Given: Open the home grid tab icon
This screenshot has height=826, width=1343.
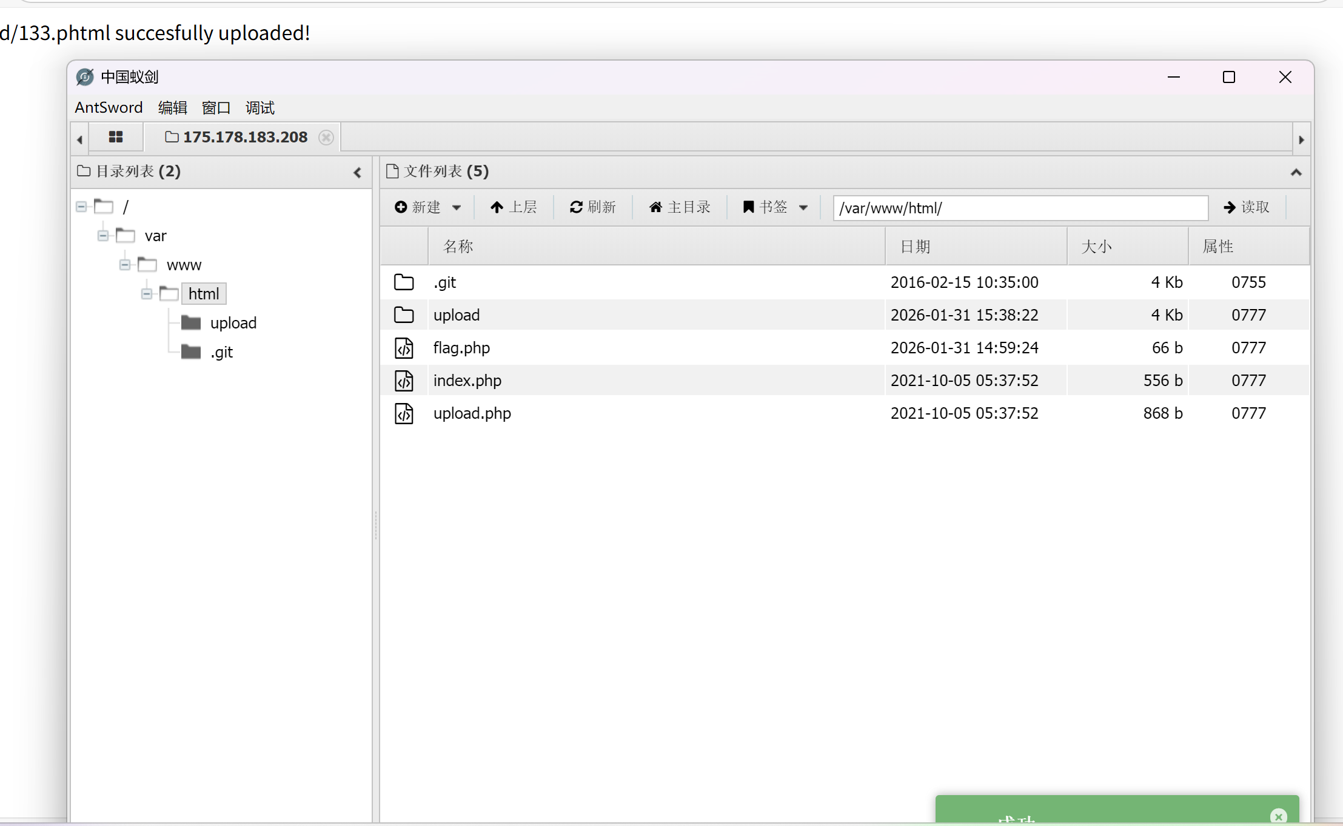Looking at the screenshot, I should click(x=116, y=138).
